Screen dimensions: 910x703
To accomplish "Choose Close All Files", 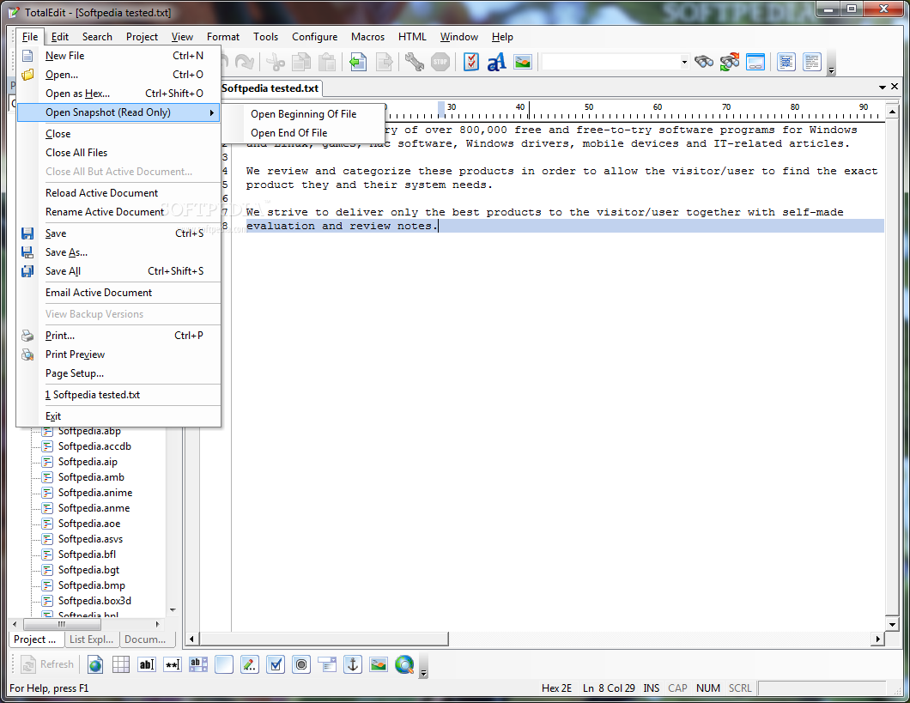I will click(x=119, y=153).
